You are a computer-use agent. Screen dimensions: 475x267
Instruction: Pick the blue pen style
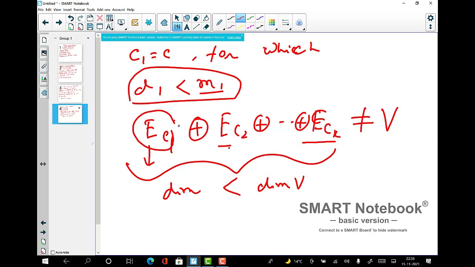260,18
